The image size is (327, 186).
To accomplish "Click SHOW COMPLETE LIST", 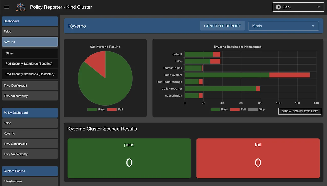I will click(299, 111).
